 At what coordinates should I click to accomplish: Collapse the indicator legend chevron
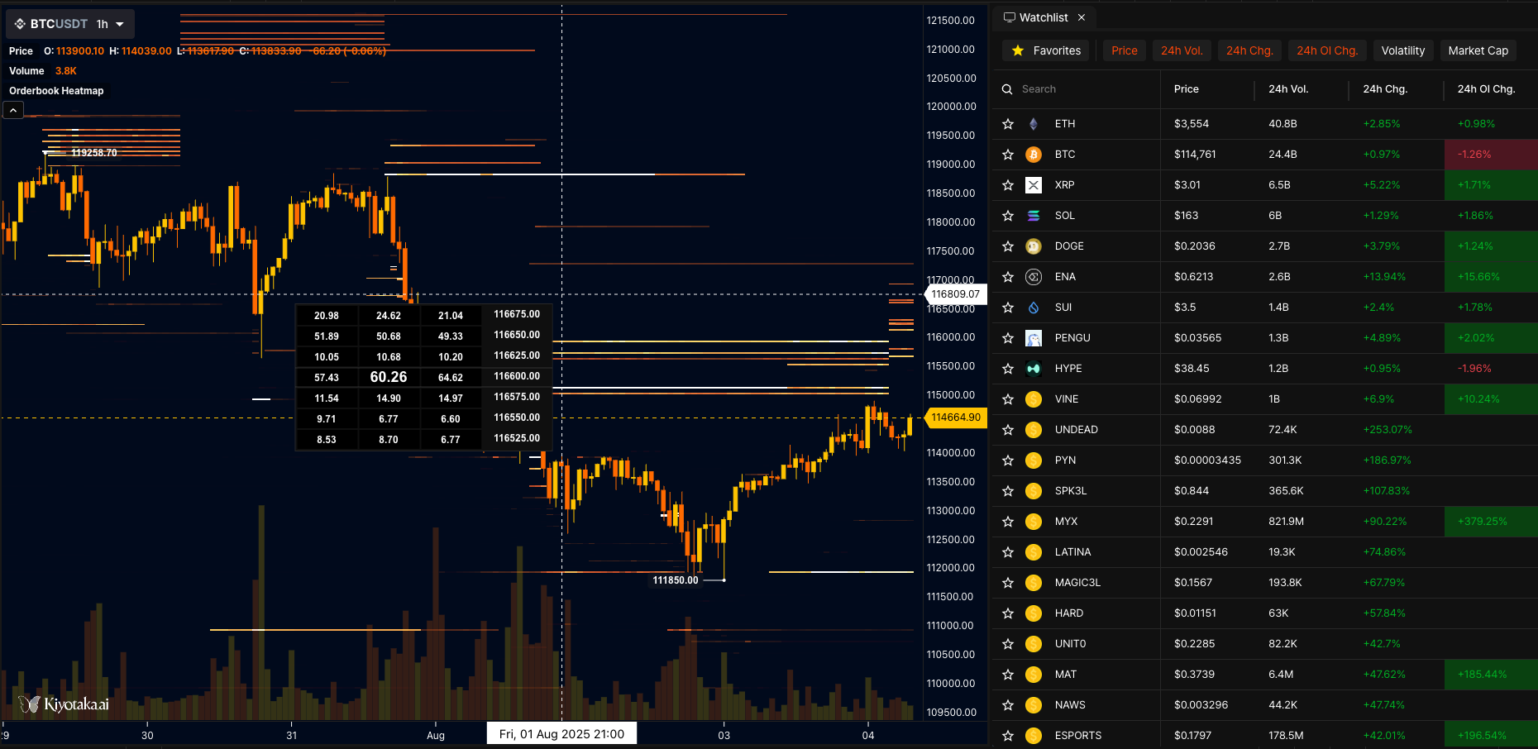[13, 110]
